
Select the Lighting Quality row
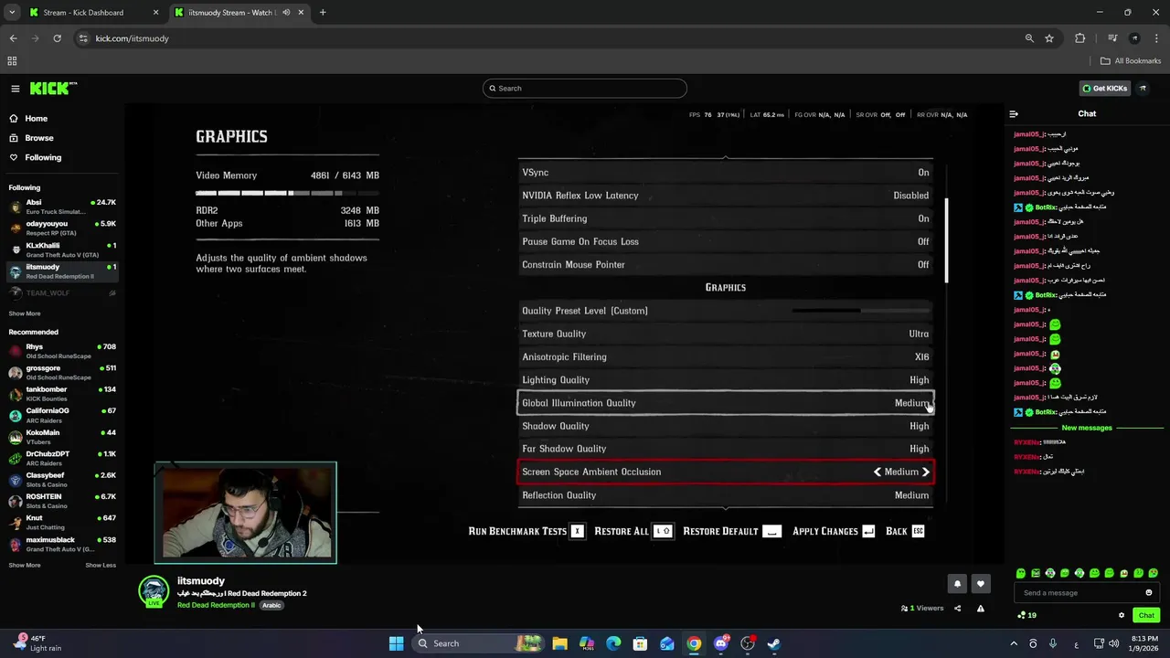pyautogui.click(x=725, y=380)
